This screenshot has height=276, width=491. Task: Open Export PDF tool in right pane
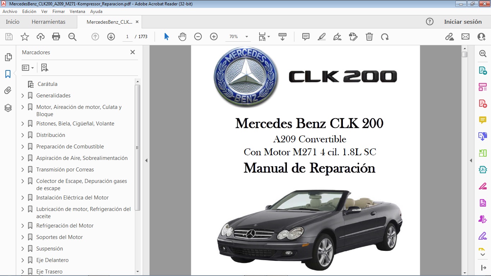(x=482, y=70)
